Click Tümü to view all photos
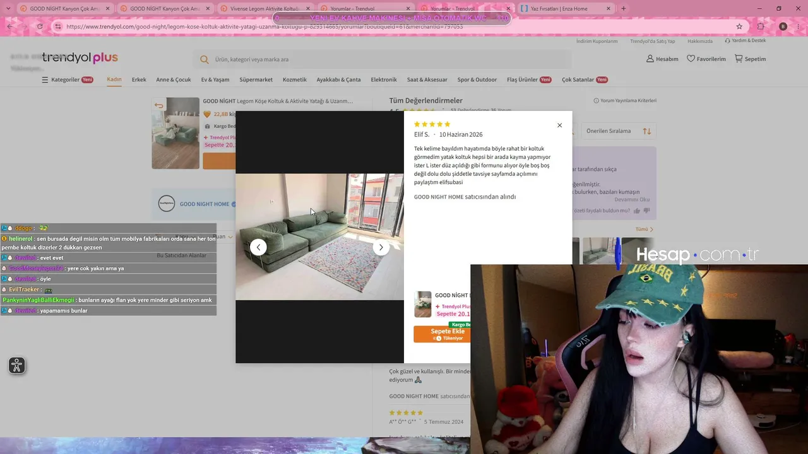The image size is (808, 454). pyautogui.click(x=645, y=230)
